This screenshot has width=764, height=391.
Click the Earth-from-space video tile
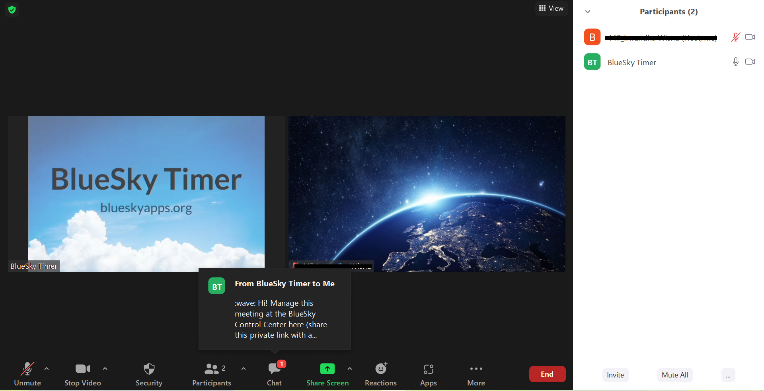coord(427,194)
